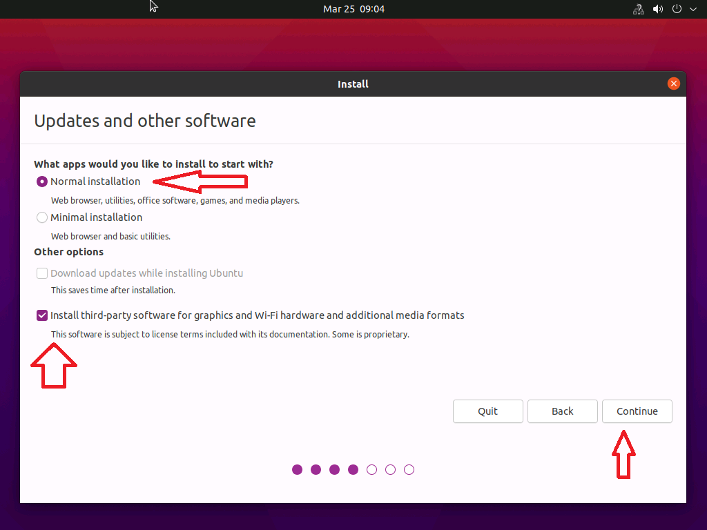Click the first filled progress dot
This screenshot has height=530, width=707.
pyautogui.click(x=298, y=470)
